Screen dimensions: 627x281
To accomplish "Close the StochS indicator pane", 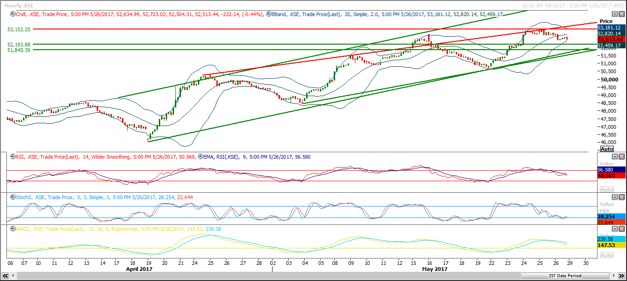I will 621,197.
